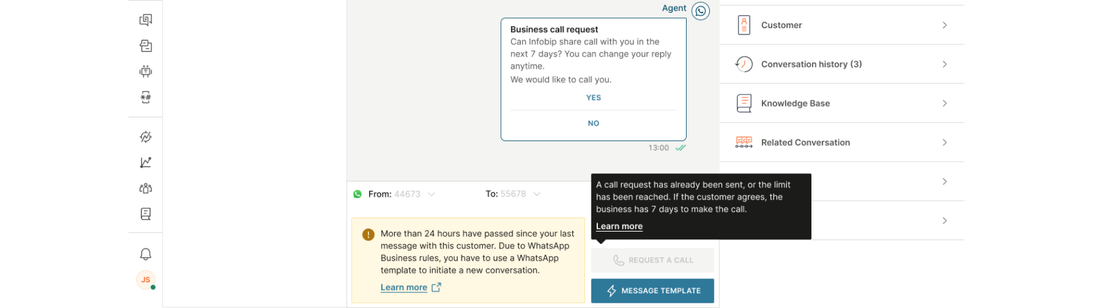Open the JS user avatar
This screenshot has height=308, width=1093.
click(146, 280)
